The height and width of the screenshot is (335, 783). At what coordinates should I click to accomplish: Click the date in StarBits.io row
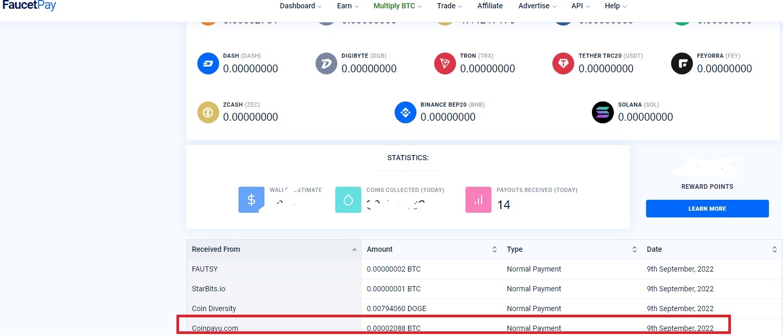tap(680, 289)
